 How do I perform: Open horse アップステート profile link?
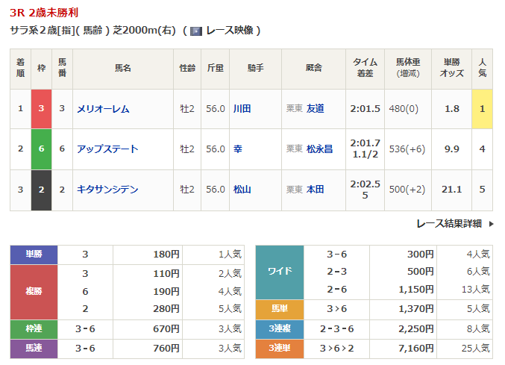(x=107, y=149)
